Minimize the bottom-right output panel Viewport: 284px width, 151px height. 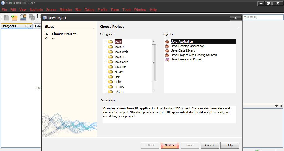coord(277,106)
